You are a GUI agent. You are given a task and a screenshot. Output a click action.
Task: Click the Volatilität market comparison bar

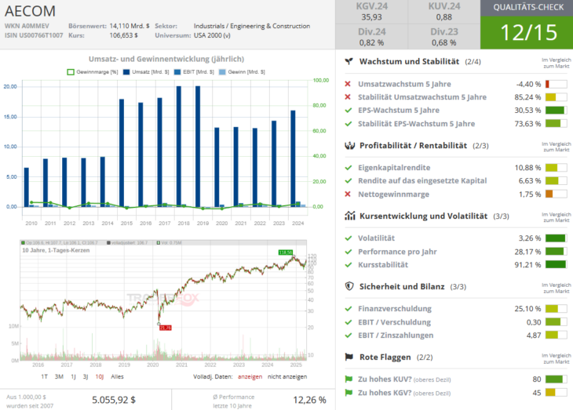click(557, 238)
